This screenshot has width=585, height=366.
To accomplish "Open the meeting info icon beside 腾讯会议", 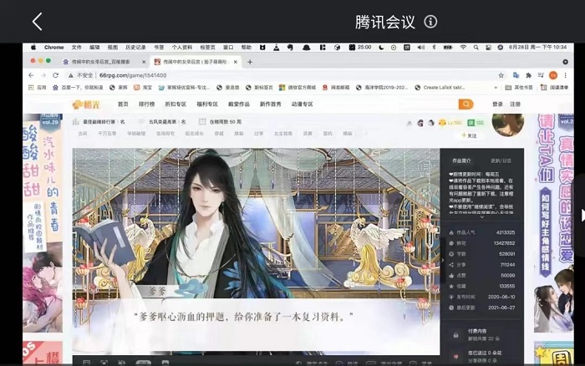I will coord(430,22).
